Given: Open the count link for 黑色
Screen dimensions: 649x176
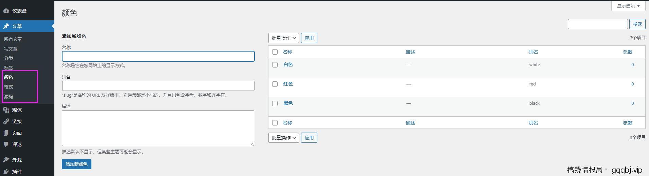Looking at the screenshot, I should coord(632,103).
